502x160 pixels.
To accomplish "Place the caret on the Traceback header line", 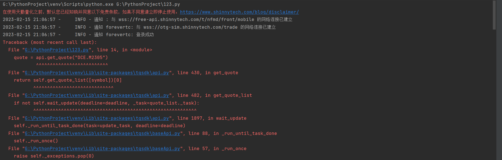I will 50,42.
